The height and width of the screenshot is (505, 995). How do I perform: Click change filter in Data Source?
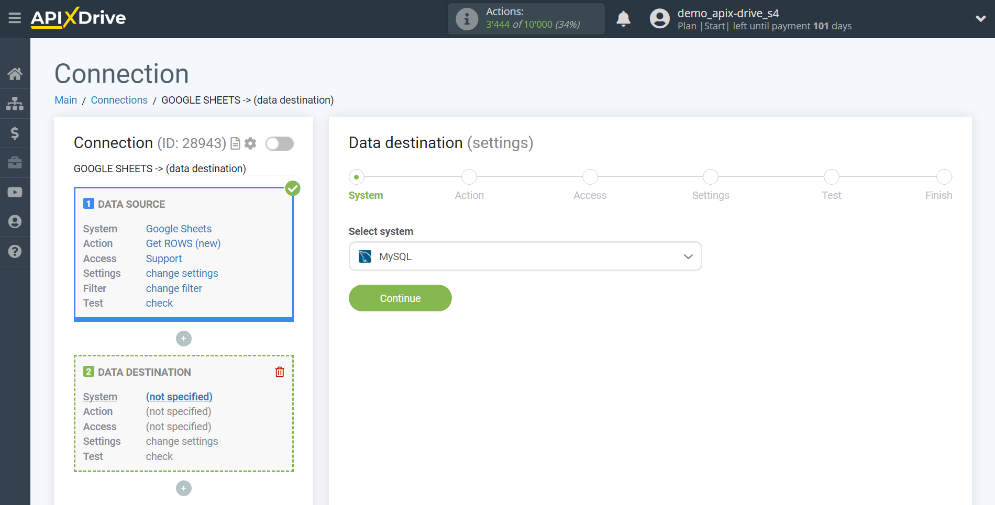(x=174, y=288)
